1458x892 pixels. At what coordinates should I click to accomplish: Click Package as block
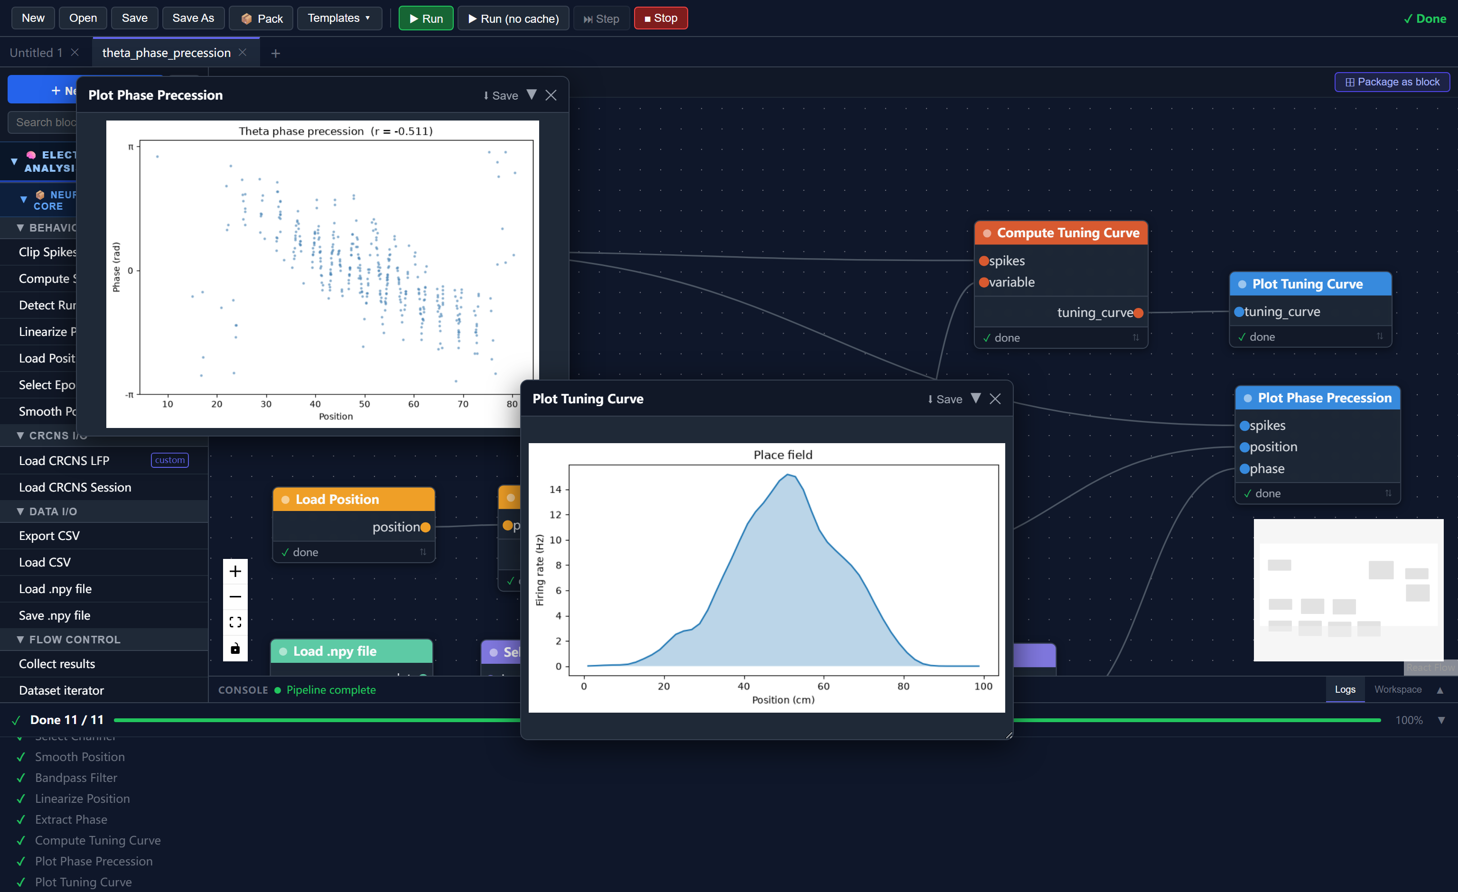1392,82
